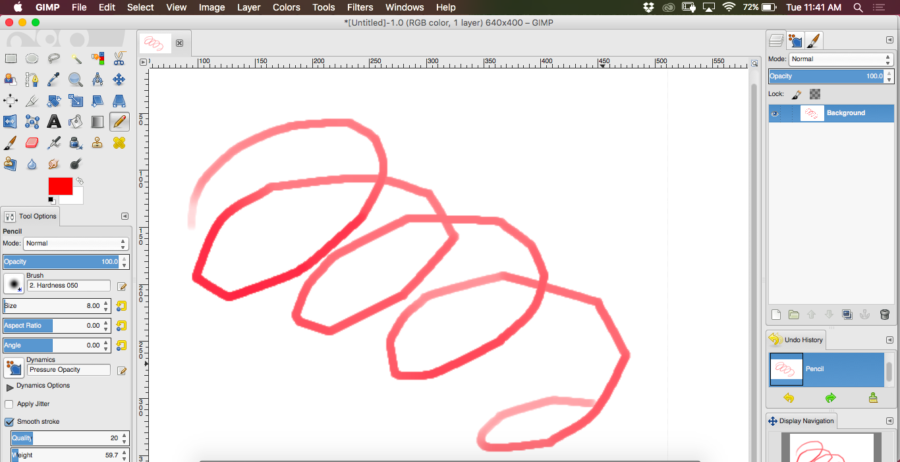Select the Rotate tool
The image size is (900, 462).
54,101
